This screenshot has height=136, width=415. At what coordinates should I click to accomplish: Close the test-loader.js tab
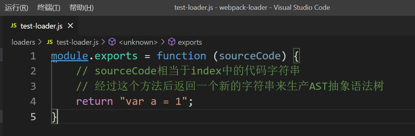(70, 26)
